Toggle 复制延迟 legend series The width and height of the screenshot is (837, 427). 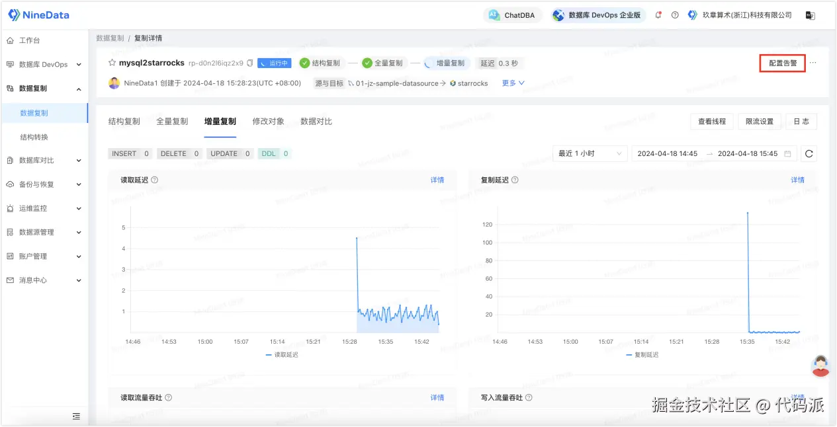tap(642, 355)
